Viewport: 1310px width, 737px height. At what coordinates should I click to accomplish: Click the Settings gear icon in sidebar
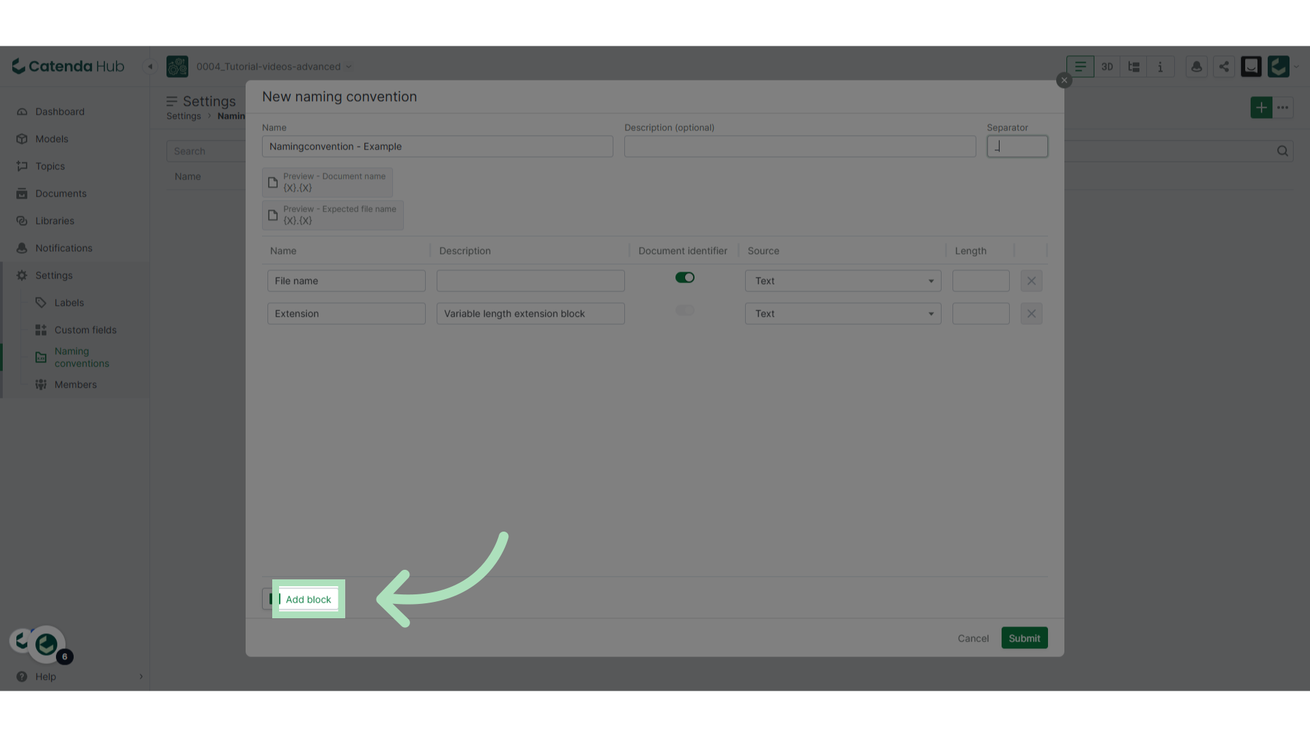pyautogui.click(x=22, y=275)
